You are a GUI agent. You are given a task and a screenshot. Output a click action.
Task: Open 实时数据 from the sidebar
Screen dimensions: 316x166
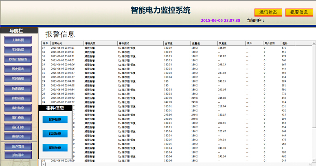point(18,50)
